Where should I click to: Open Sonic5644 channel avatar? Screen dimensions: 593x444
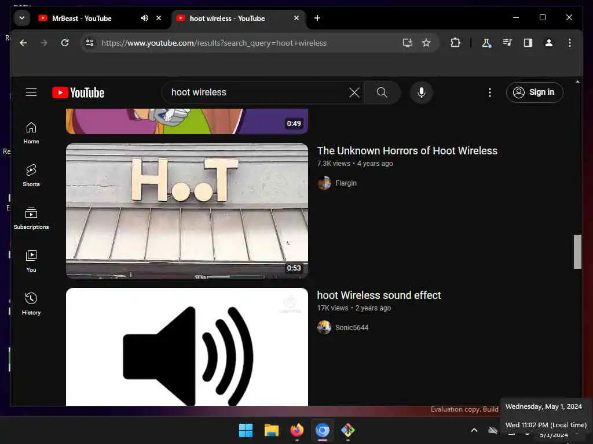coord(324,328)
